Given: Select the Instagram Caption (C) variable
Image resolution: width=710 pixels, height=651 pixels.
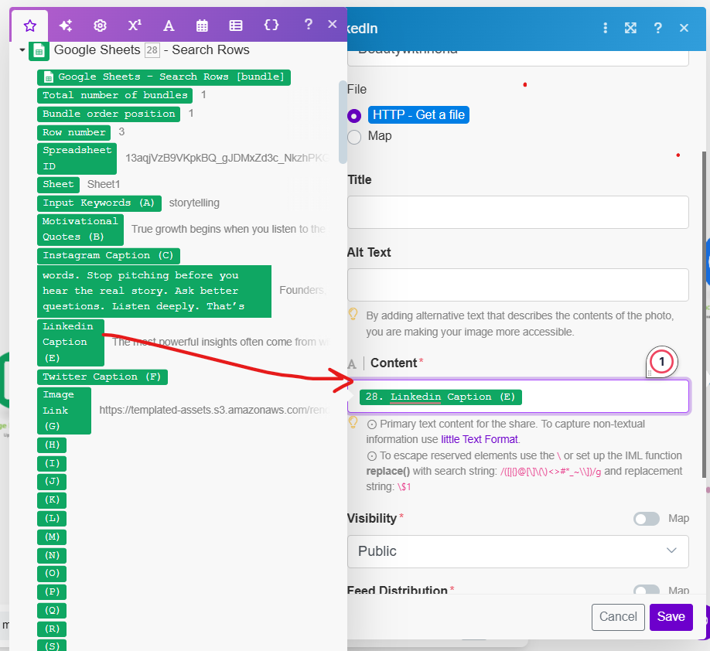Looking at the screenshot, I should (x=109, y=256).
